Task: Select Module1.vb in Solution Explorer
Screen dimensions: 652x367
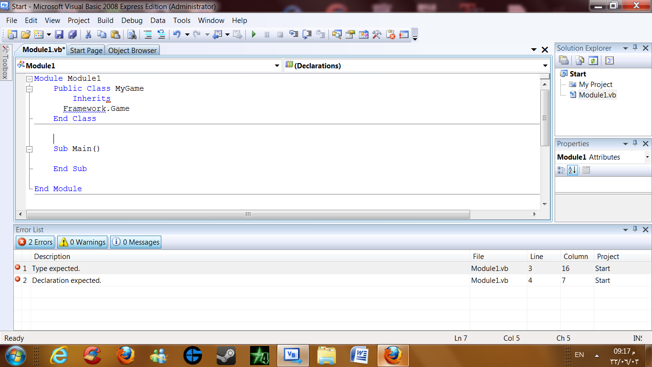Action: point(597,95)
